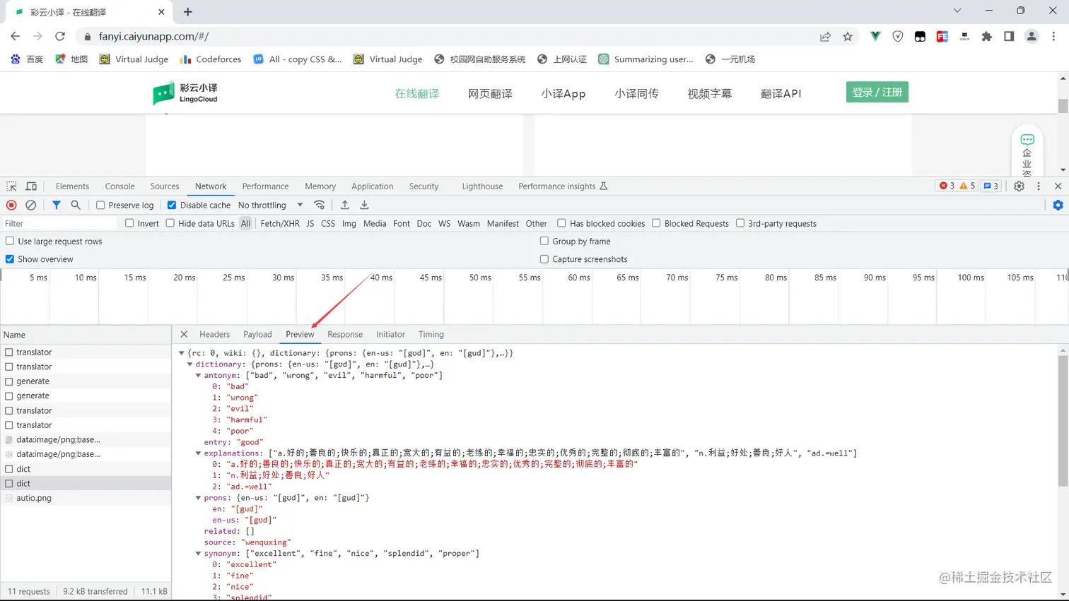Open the Timing tab

click(x=431, y=334)
